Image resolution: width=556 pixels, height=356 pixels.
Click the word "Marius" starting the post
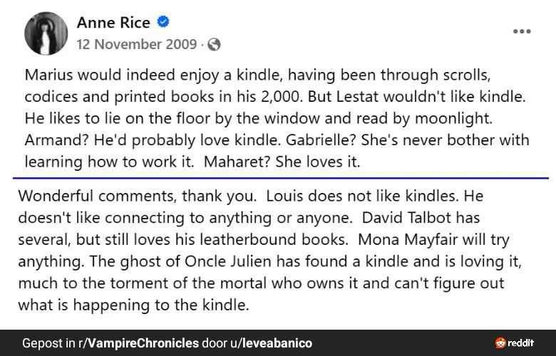(x=49, y=75)
